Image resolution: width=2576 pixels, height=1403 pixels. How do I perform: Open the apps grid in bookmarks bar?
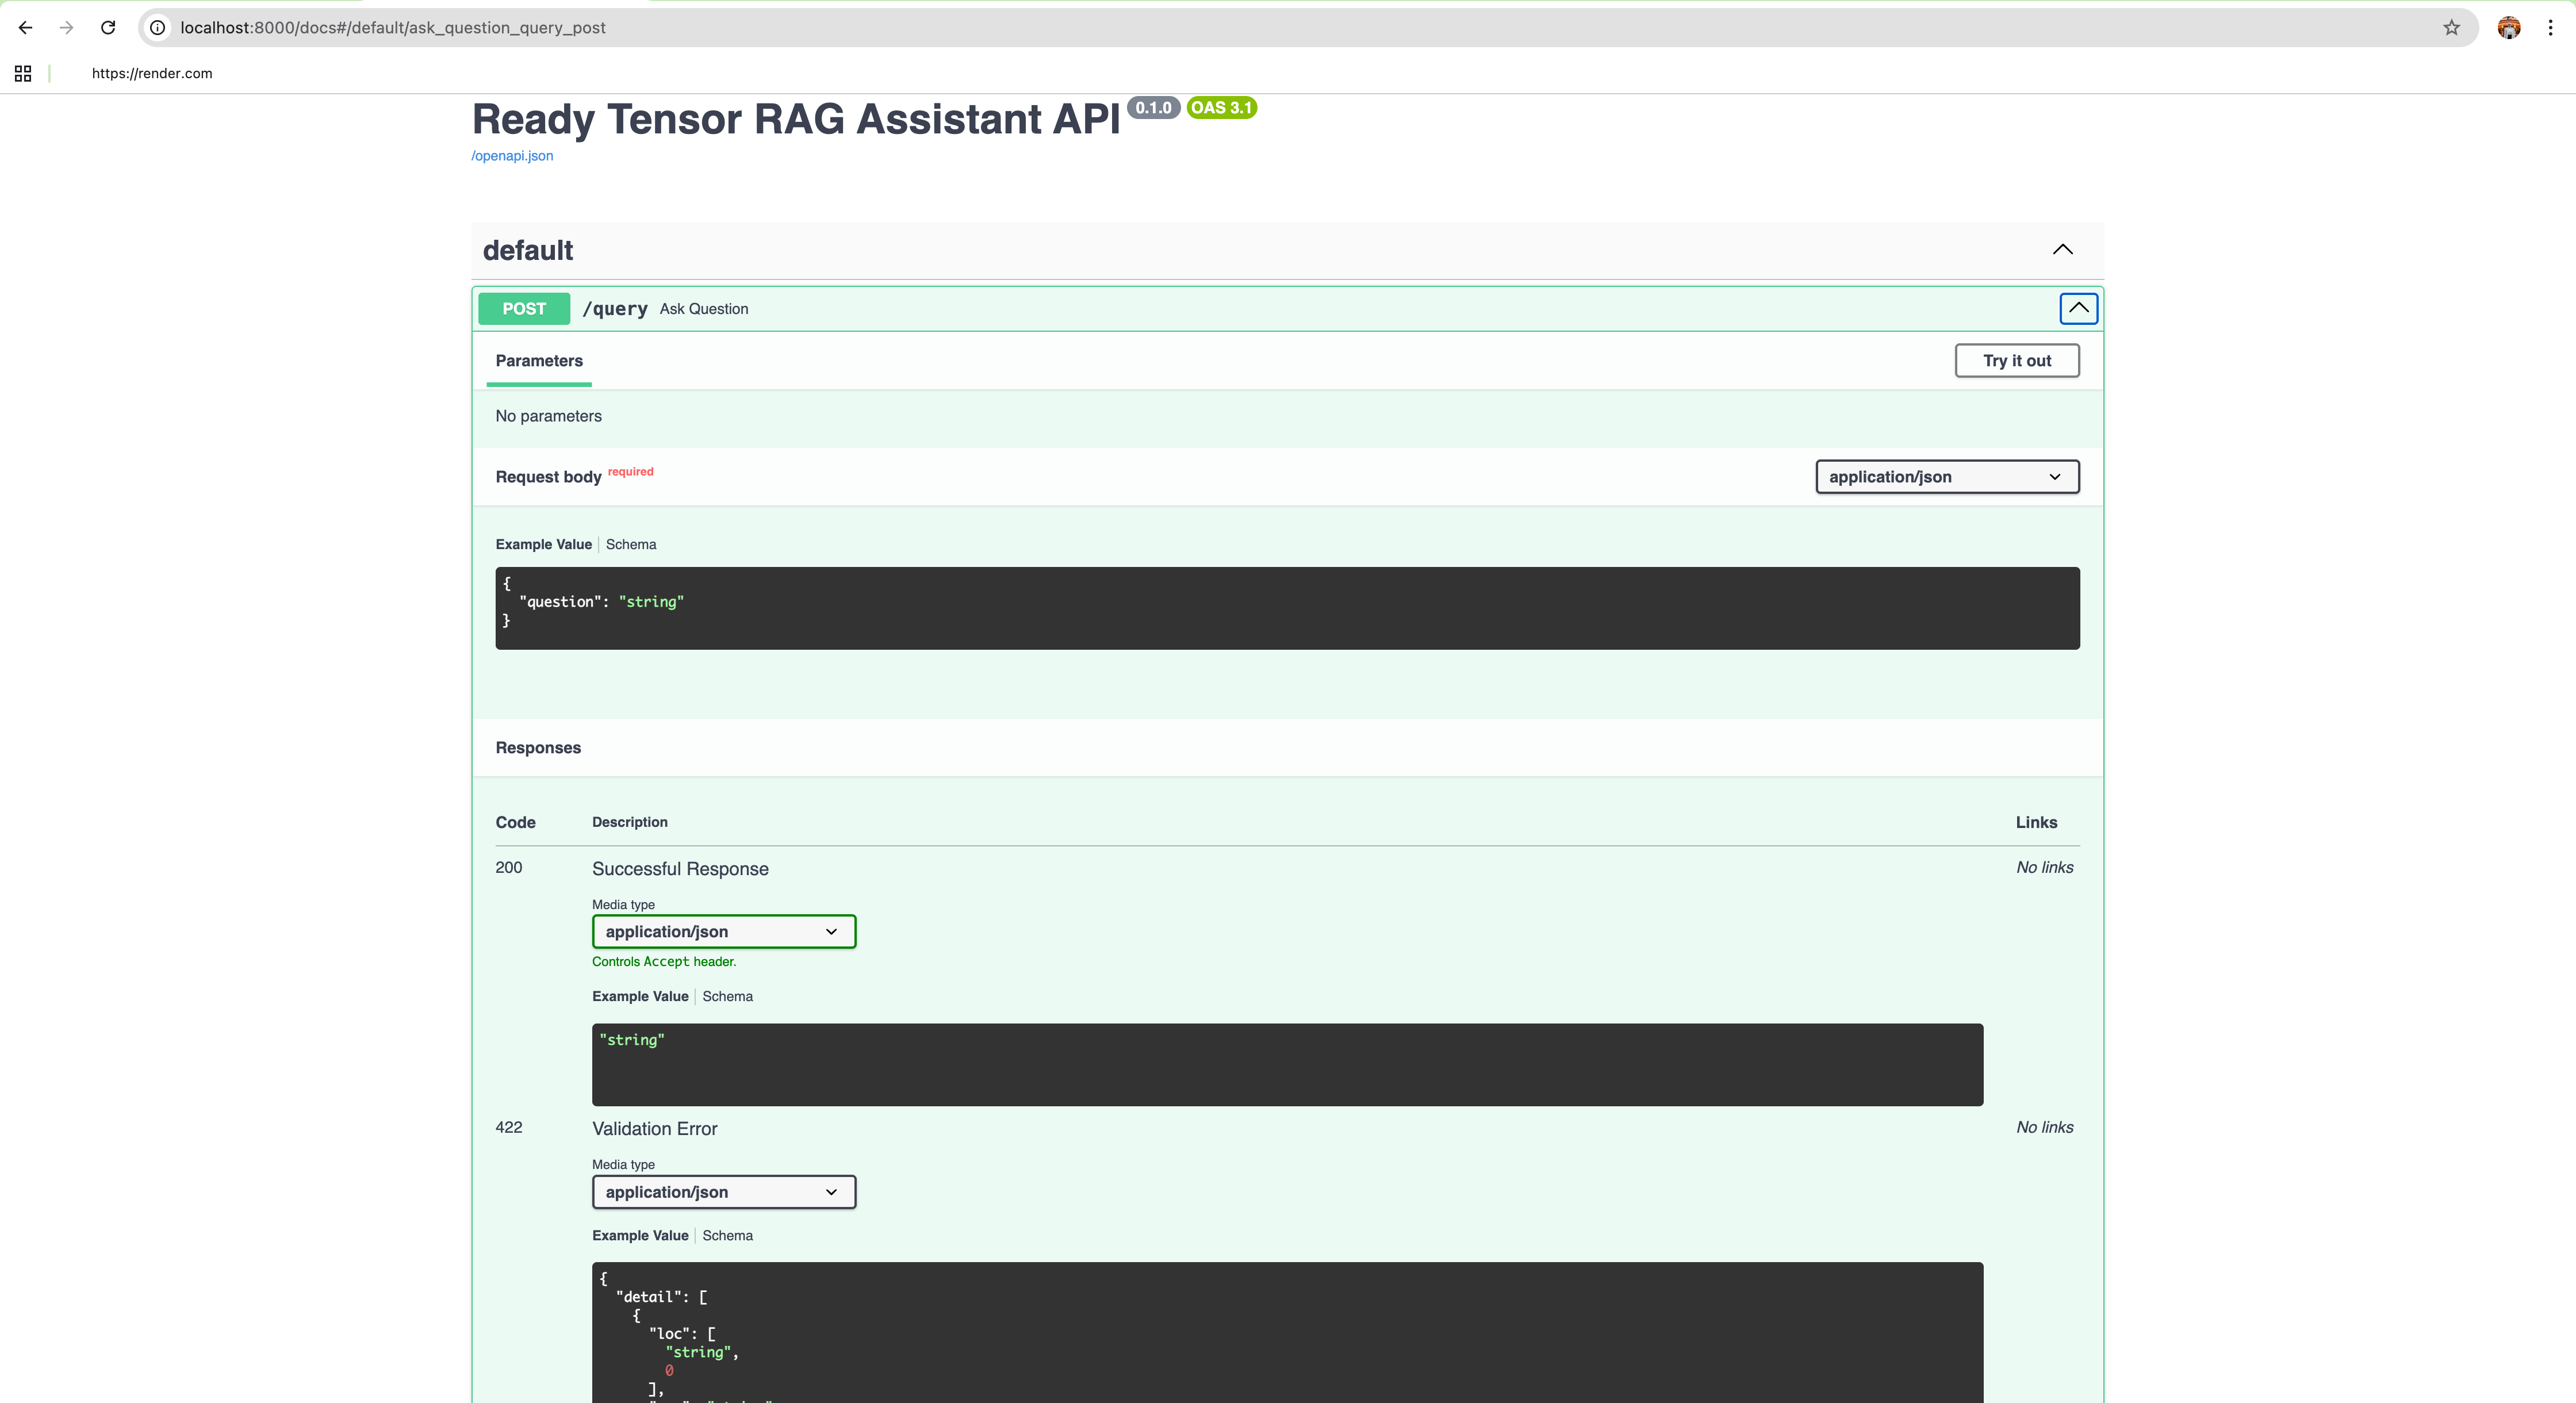tap(23, 73)
